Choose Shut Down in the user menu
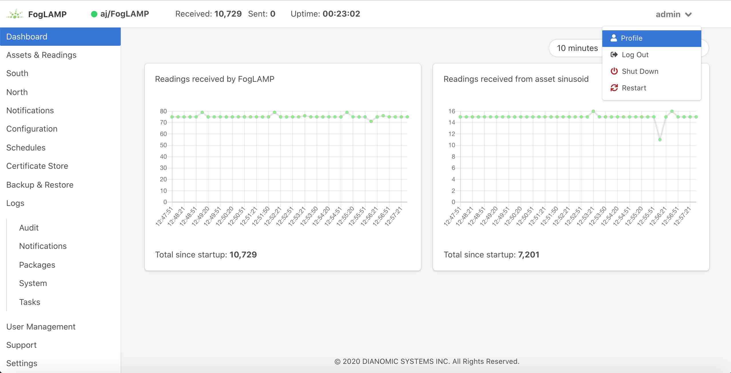 point(640,71)
